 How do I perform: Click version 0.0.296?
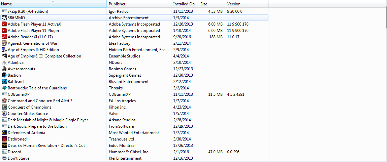point(233,152)
